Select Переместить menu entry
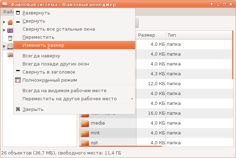The width and height of the screenshot is (236, 158). [74, 37]
